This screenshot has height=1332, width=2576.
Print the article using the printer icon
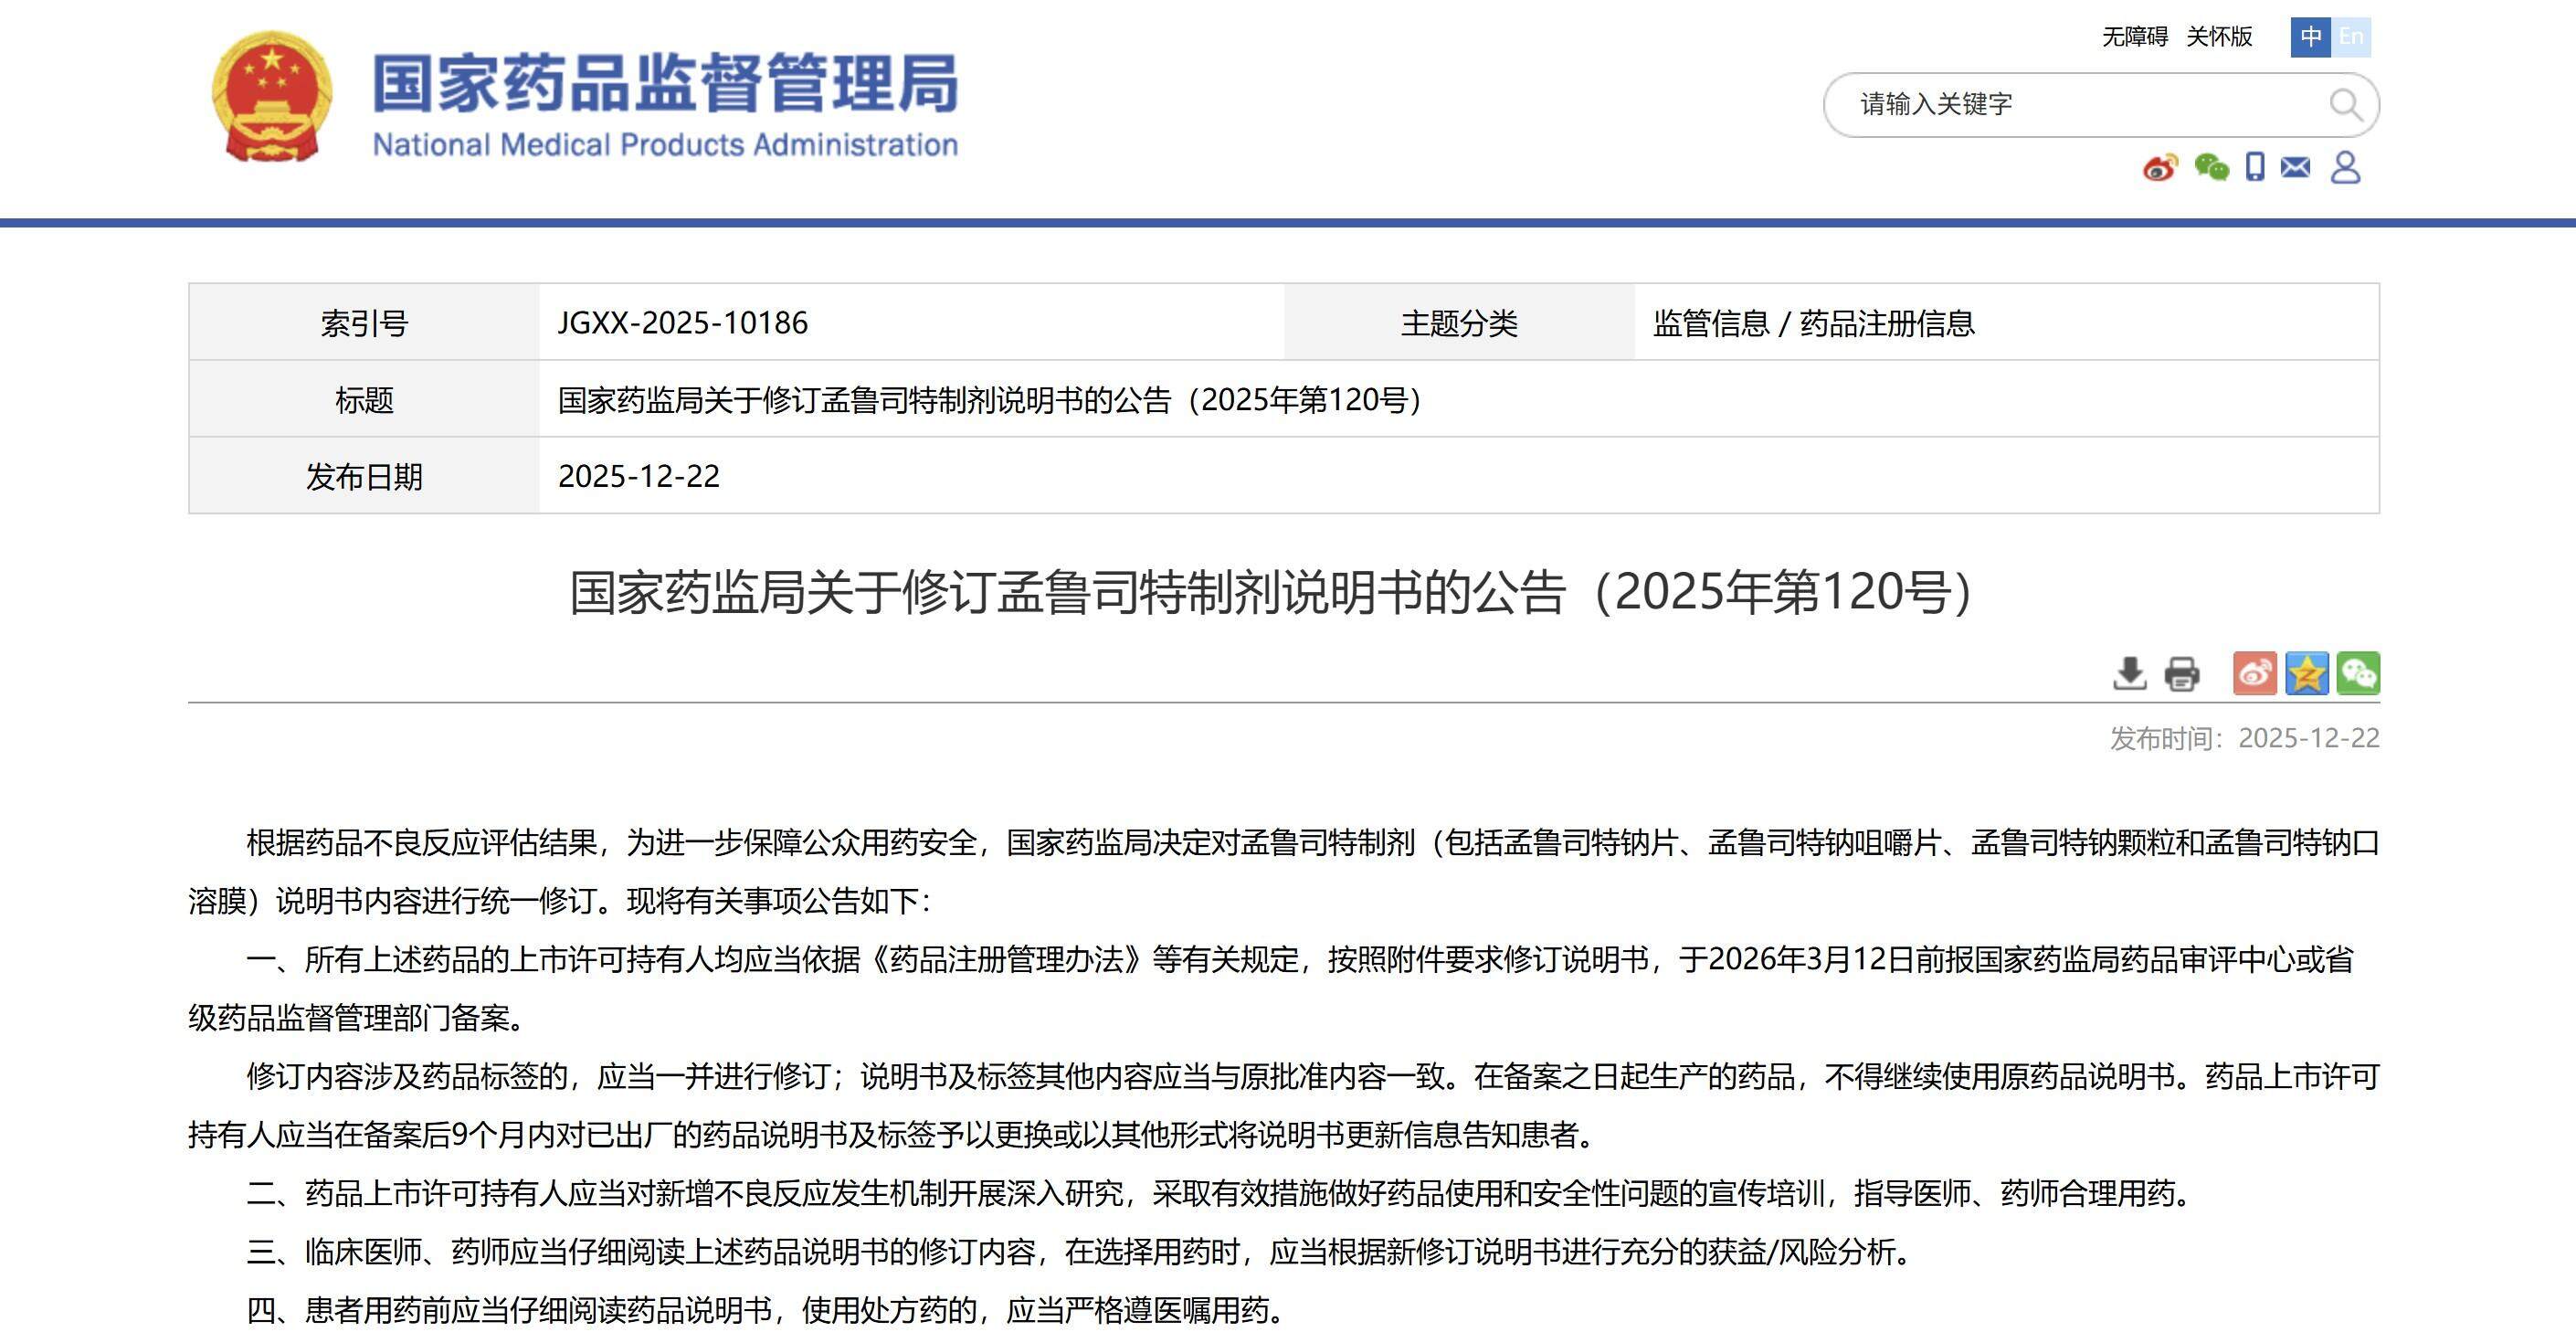pyautogui.click(x=2181, y=673)
